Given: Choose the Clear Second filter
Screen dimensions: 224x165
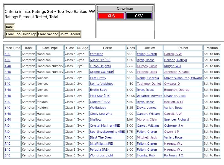Looking at the screenshot, I should pyautogui.click(x=48, y=34).
